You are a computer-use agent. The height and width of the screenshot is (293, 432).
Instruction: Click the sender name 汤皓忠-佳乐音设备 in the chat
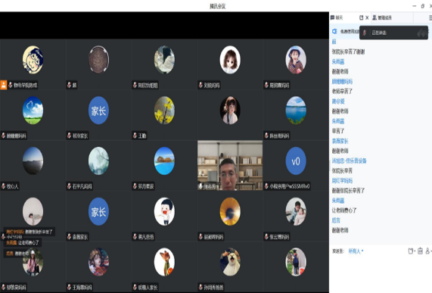coord(349,161)
